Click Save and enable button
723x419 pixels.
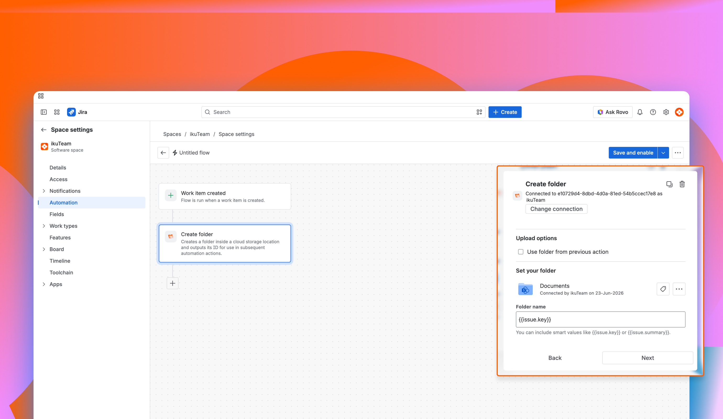coord(633,153)
